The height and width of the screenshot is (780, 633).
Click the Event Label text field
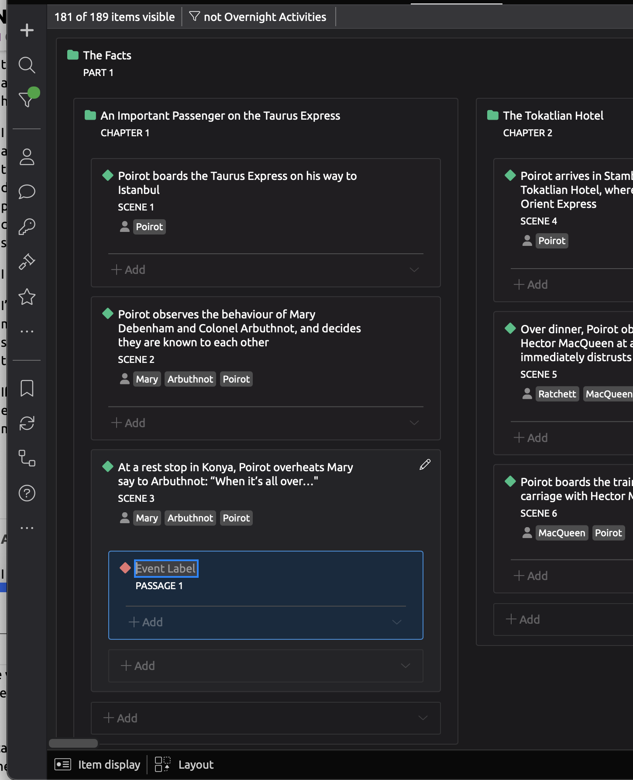(x=166, y=569)
